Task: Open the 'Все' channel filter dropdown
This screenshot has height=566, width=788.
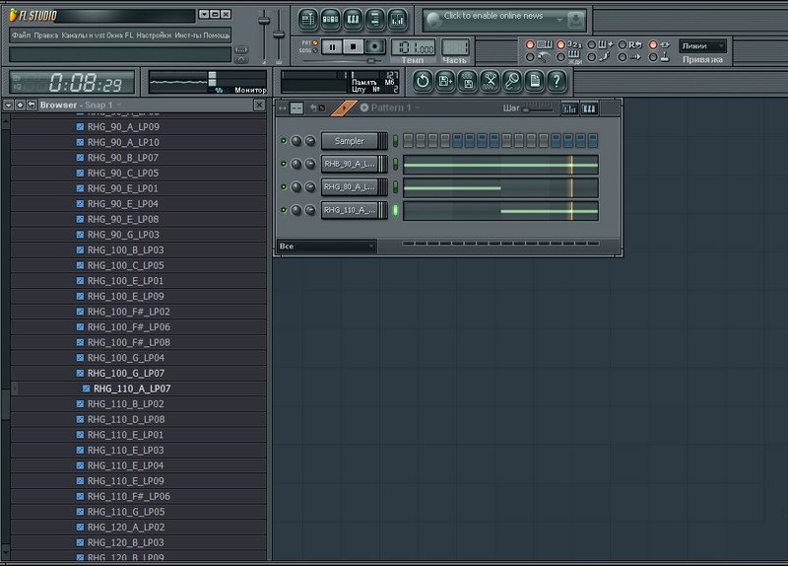Action: (x=326, y=246)
